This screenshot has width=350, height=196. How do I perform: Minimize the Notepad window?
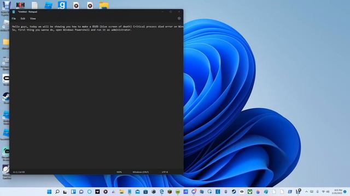click(162, 12)
